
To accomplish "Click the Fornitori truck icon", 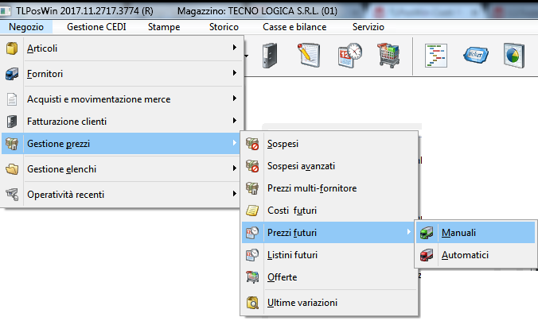I will pos(12,74).
